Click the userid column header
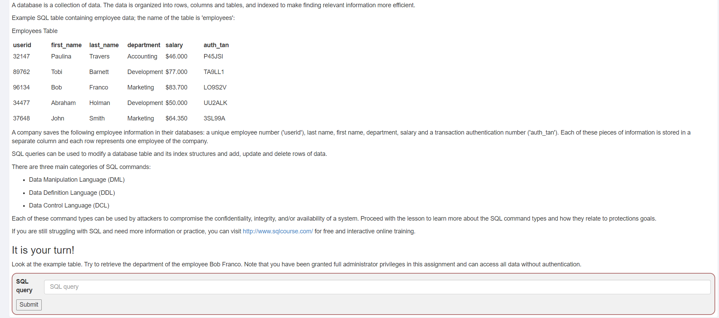This screenshot has height=318, width=719. tap(22, 45)
